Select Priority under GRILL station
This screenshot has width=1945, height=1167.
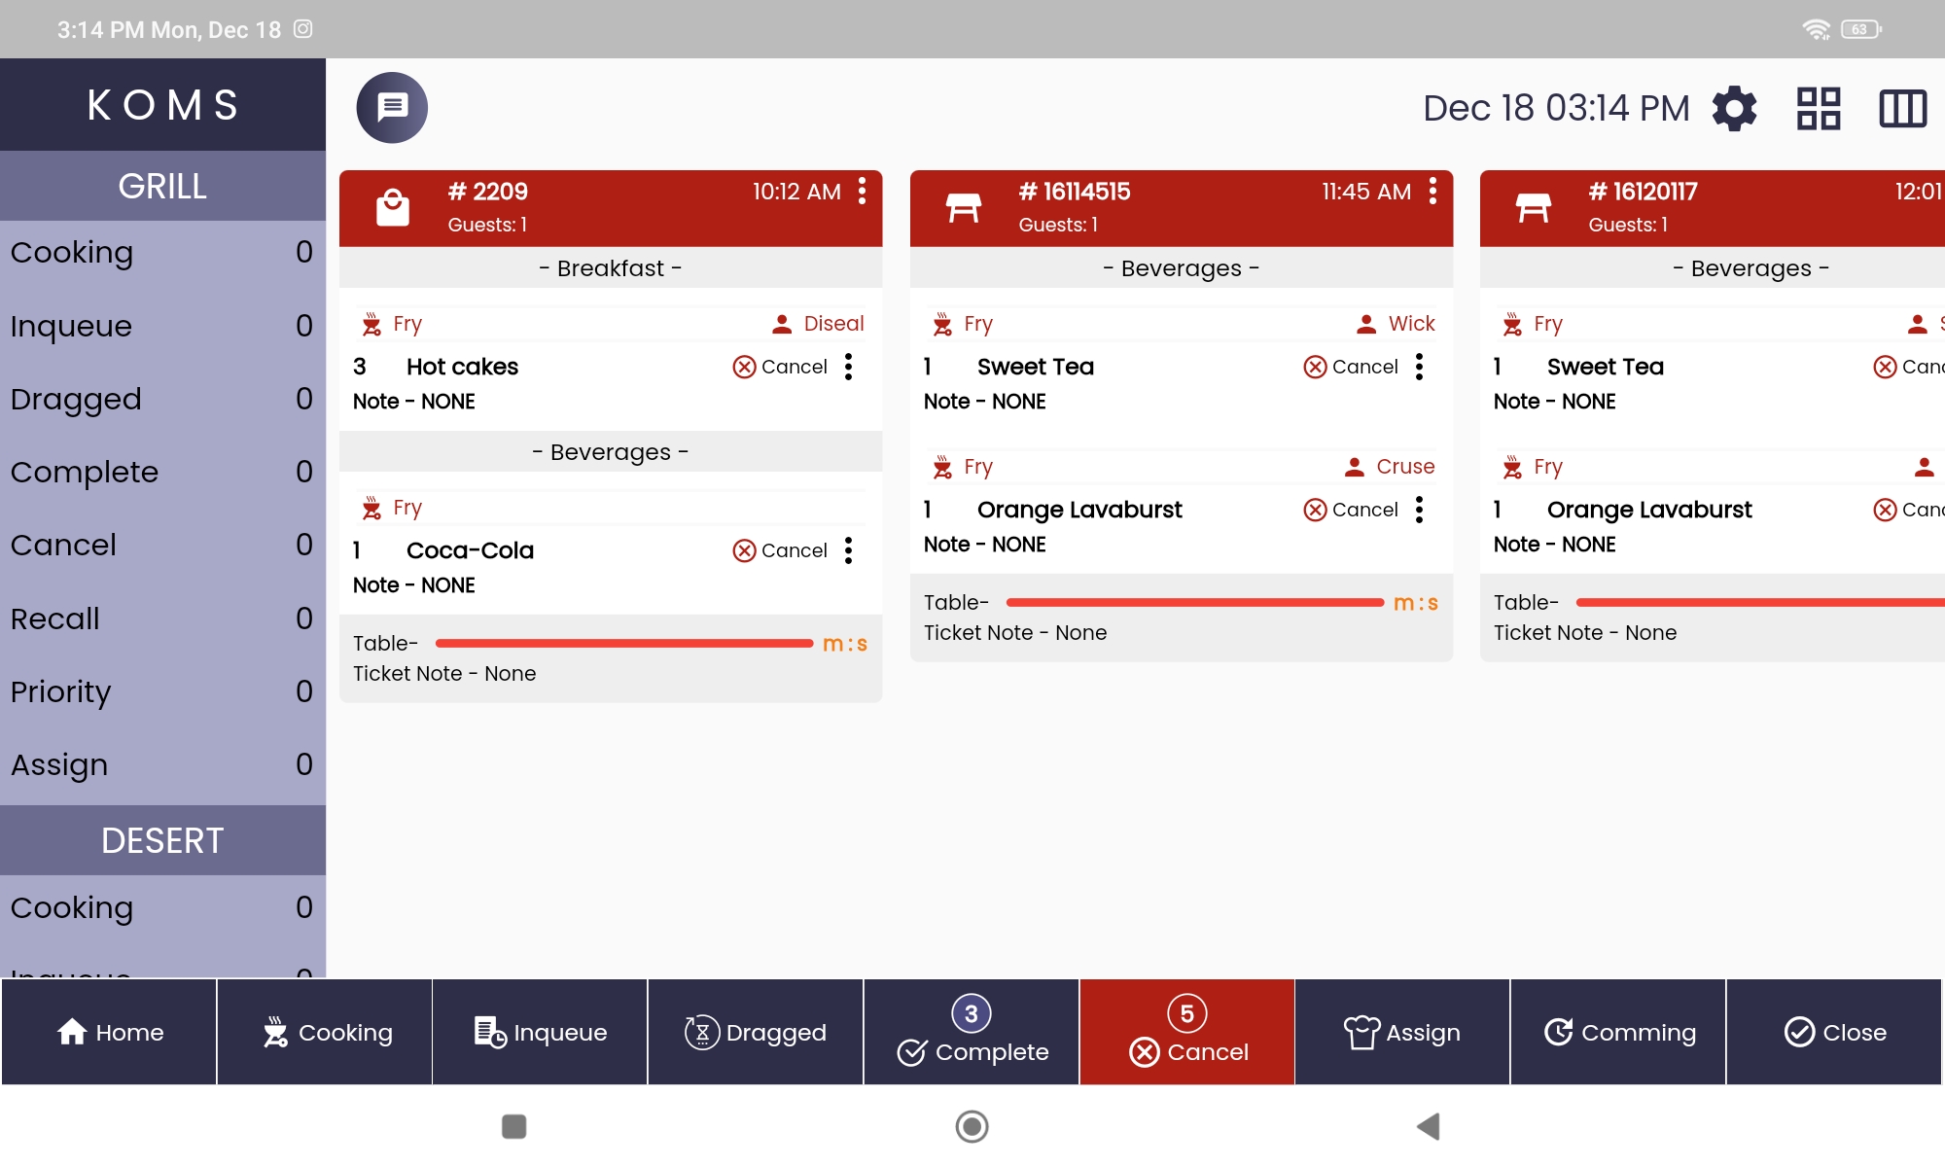161,691
